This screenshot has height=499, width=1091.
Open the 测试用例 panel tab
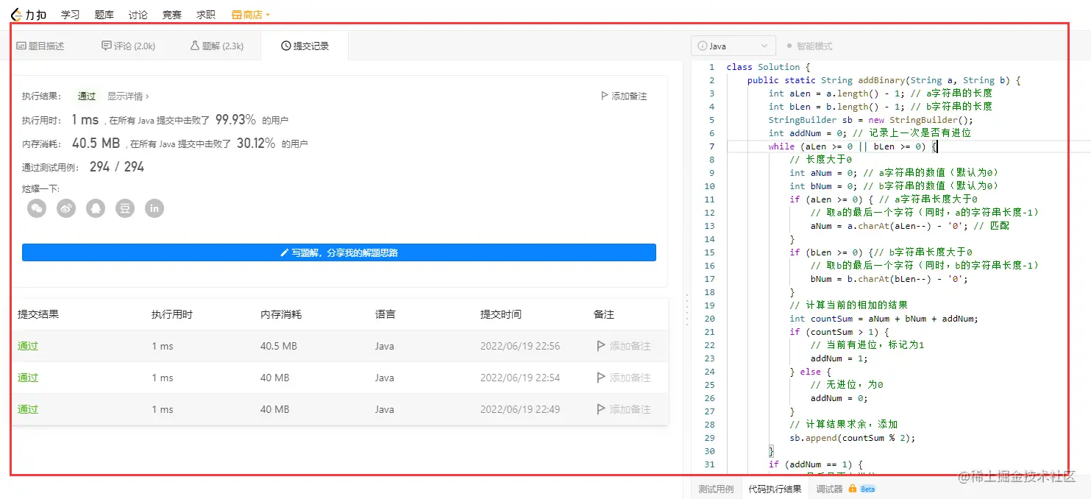pos(714,488)
